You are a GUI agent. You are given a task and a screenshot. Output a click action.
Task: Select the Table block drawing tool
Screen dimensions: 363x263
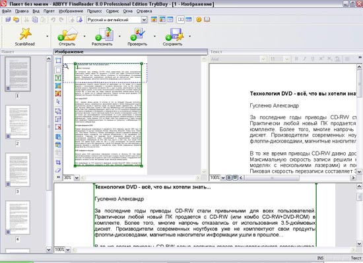coord(58,86)
